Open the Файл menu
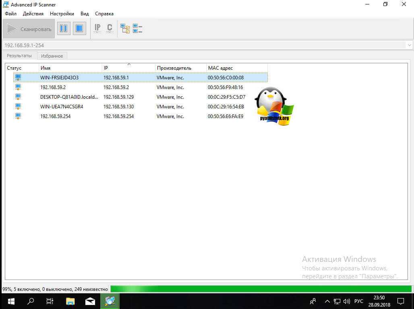 click(10, 14)
